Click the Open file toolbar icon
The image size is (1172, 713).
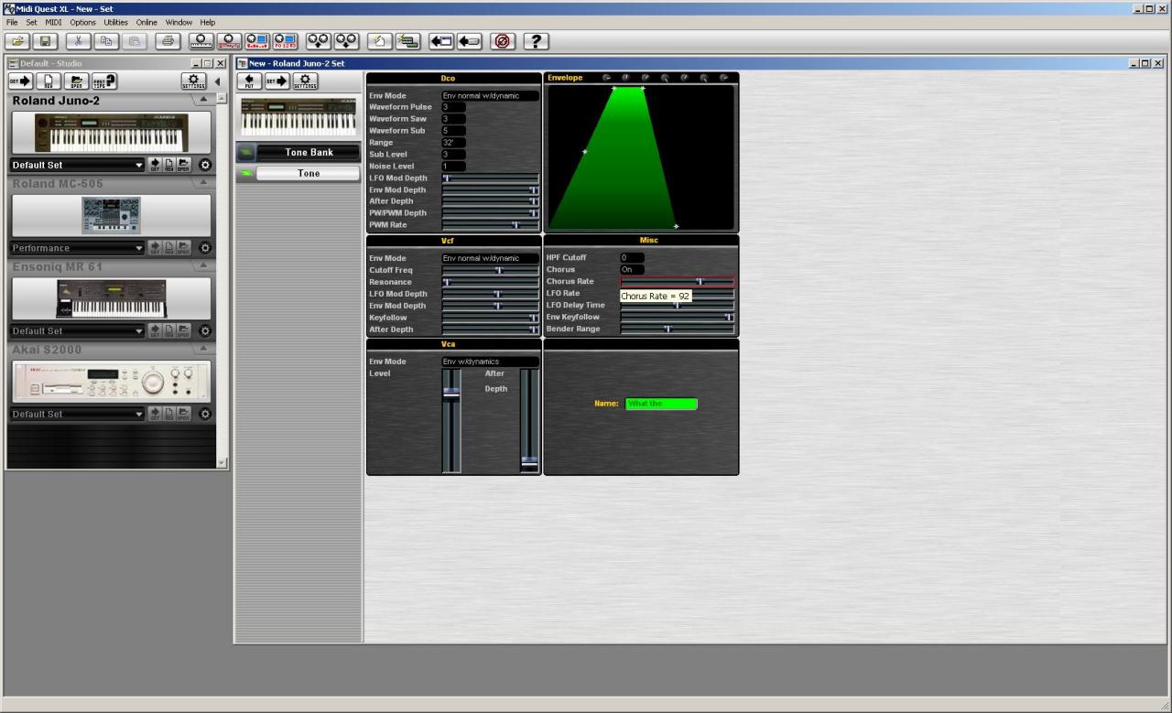(17, 41)
